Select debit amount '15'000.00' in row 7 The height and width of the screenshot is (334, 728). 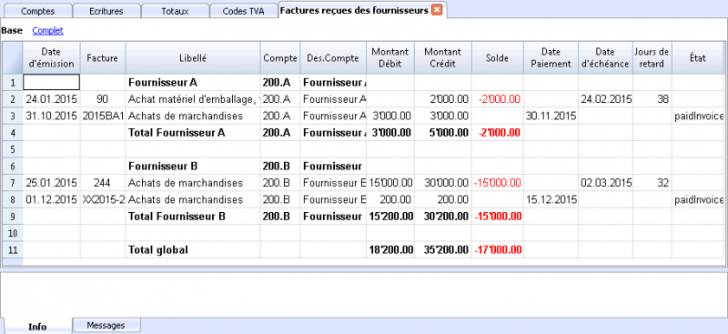point(391,183)
